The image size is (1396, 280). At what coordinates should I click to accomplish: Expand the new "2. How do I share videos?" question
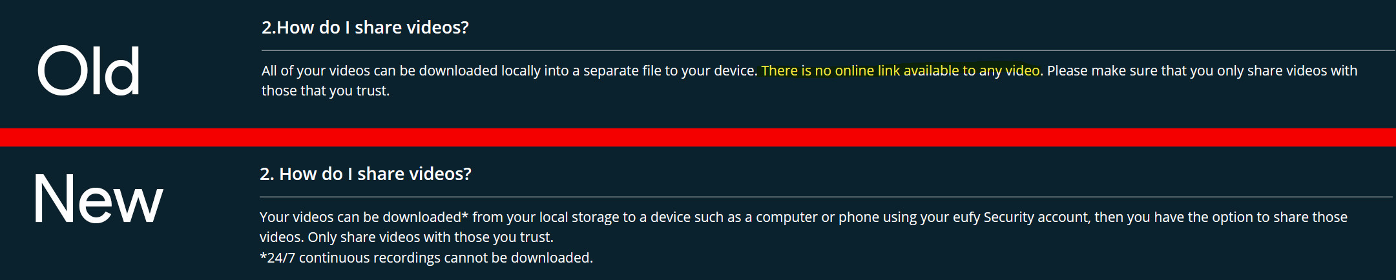tap(366, 174)
